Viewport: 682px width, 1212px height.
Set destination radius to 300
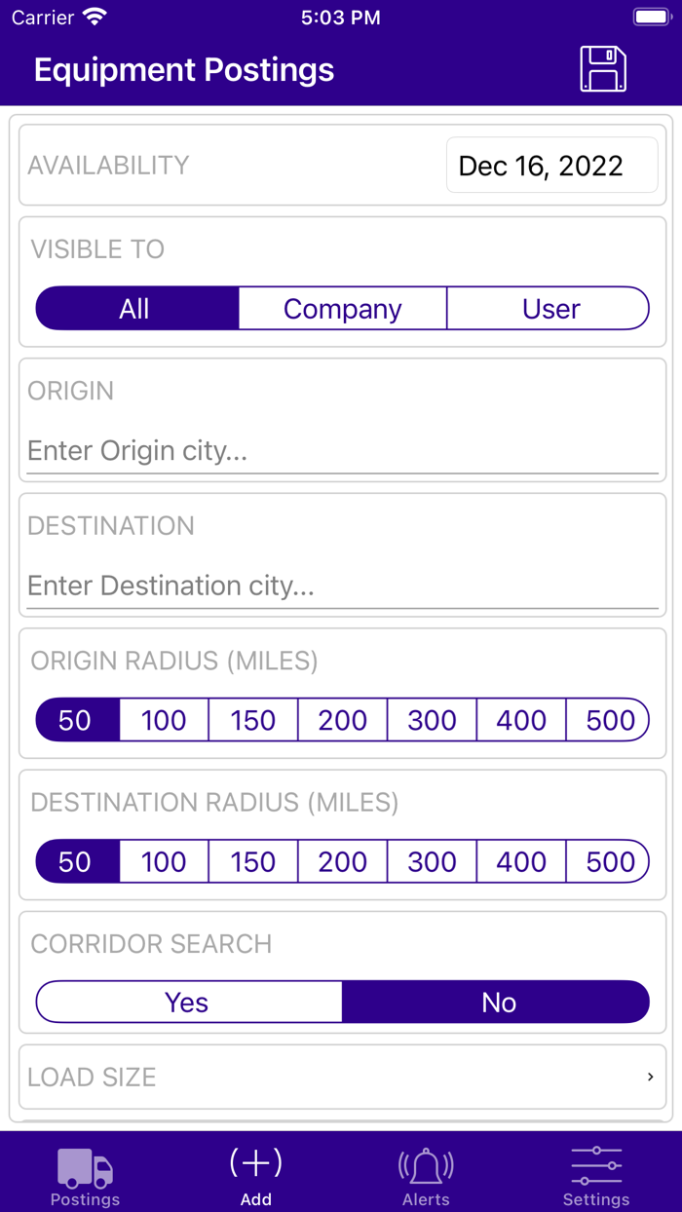(x=431, y=861)
